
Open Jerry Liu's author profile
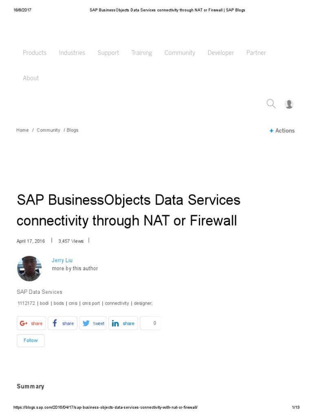coord(62,260)
